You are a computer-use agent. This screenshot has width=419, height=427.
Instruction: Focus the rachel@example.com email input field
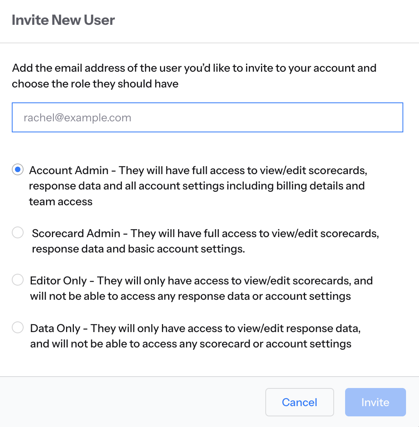(207, 117)
